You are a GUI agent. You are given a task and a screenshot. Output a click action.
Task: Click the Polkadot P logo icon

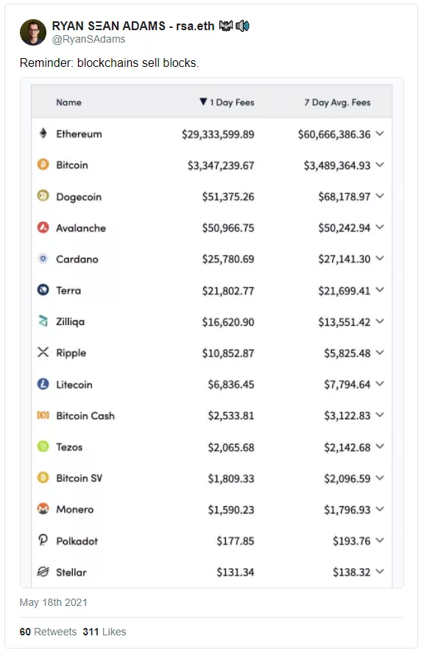pos(43,540)
